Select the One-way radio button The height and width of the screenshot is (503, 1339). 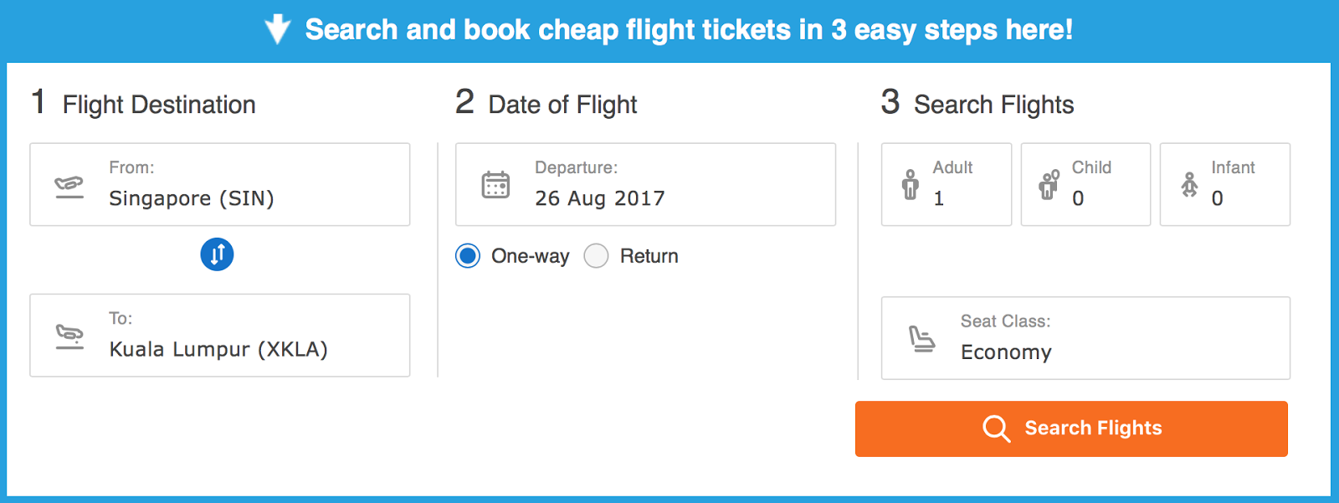point(468,256)
